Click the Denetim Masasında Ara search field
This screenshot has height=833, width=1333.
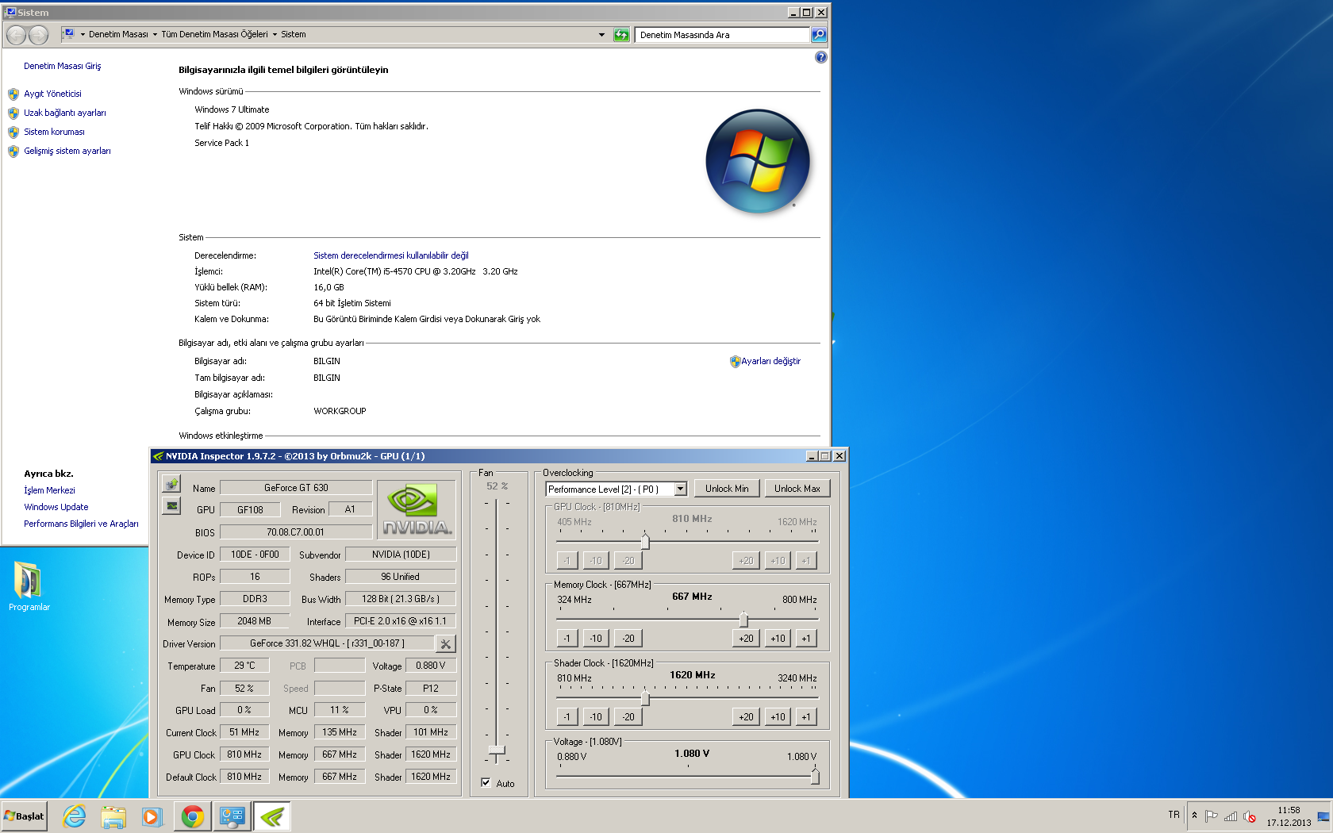pos(722,35)
